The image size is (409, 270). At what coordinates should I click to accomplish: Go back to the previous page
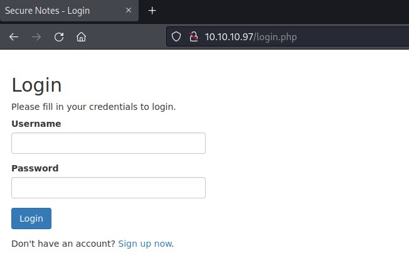coord(14,36)
